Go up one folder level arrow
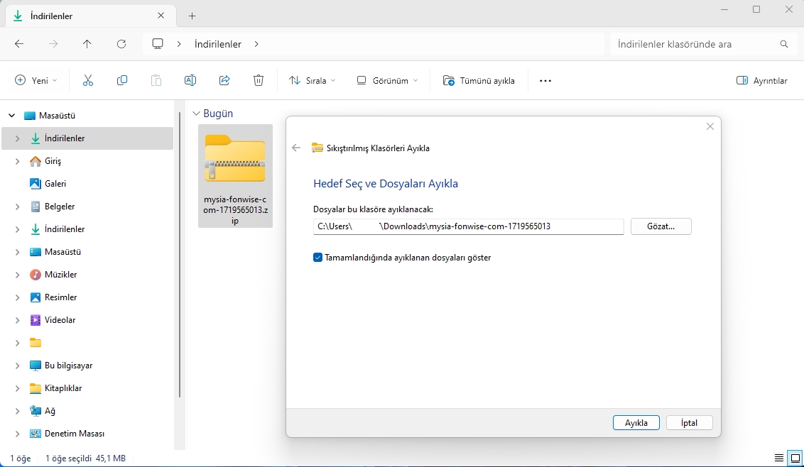The width and height of the screenshot is (804, 467). point(87,44)
